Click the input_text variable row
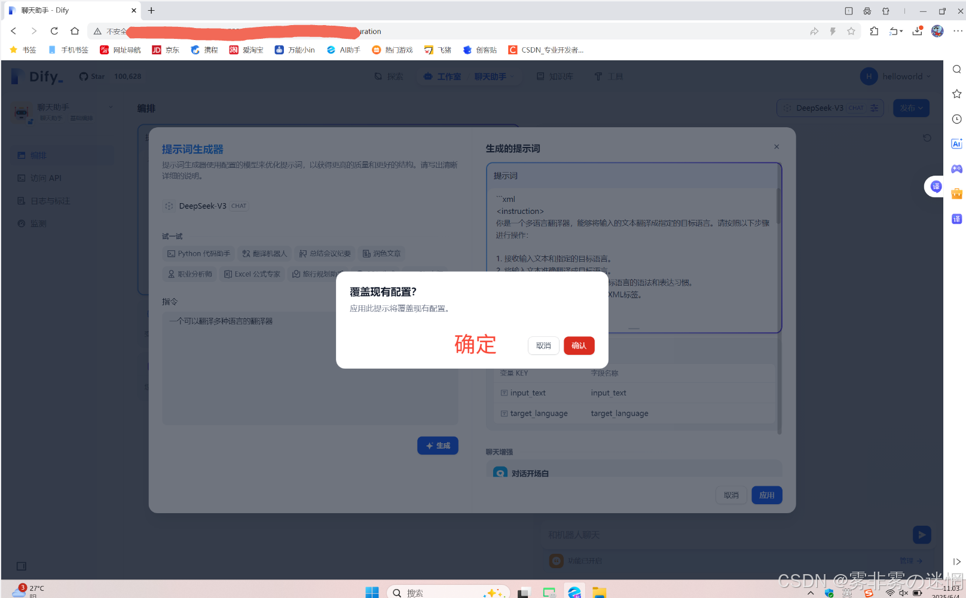The image size is (966, 598). 634,393
